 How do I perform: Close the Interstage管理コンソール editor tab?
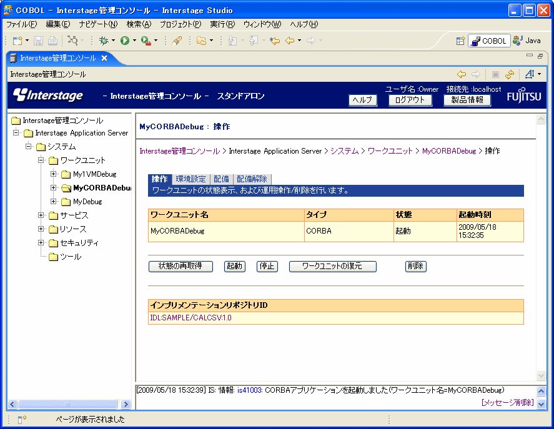(x=104, y=58)
